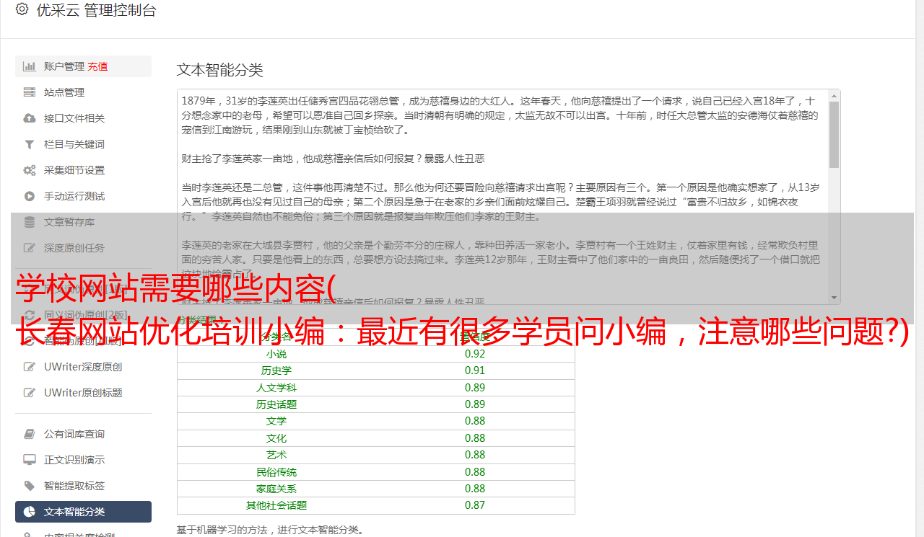Click the 优采云 管理控制台 header title

[x=96, y=10]
